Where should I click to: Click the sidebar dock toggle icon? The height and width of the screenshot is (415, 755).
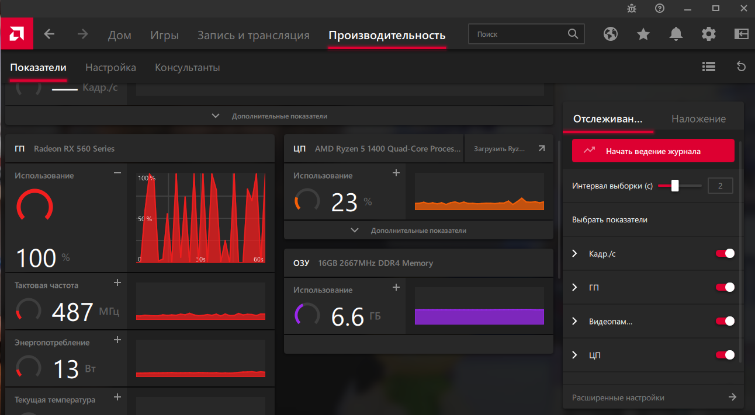[741, 34]
